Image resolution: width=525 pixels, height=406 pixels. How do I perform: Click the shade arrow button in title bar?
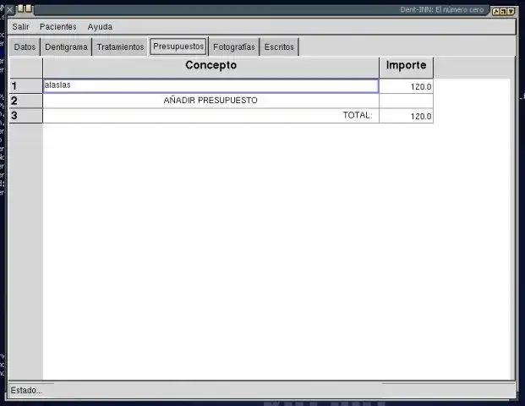tap(511, 12)
